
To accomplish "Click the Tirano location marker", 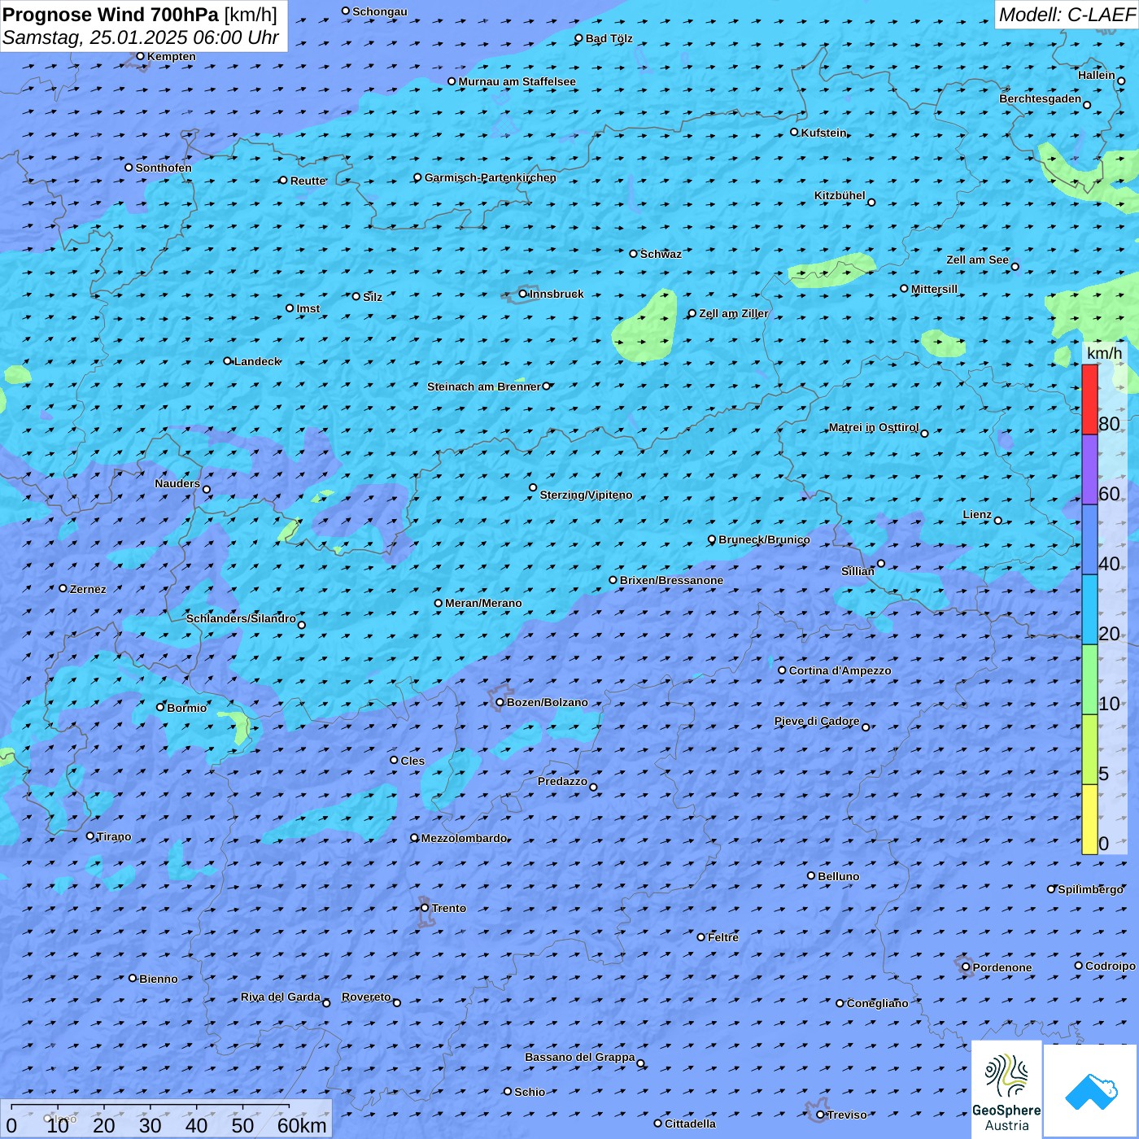I will [90, 836].
